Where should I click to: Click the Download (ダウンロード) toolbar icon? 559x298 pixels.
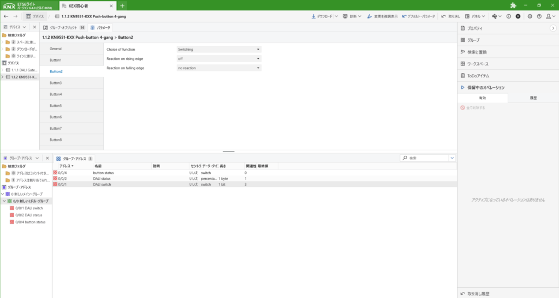pyautogui.click(x=313, y=16)
